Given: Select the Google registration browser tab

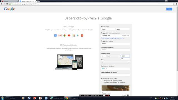Looking at the screenshot, I should pyautogui.click(x=28, y=1).
